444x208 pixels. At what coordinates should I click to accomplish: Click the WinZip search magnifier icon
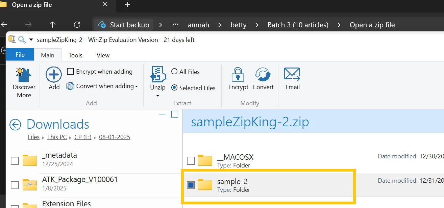click(x=22, y=40)
